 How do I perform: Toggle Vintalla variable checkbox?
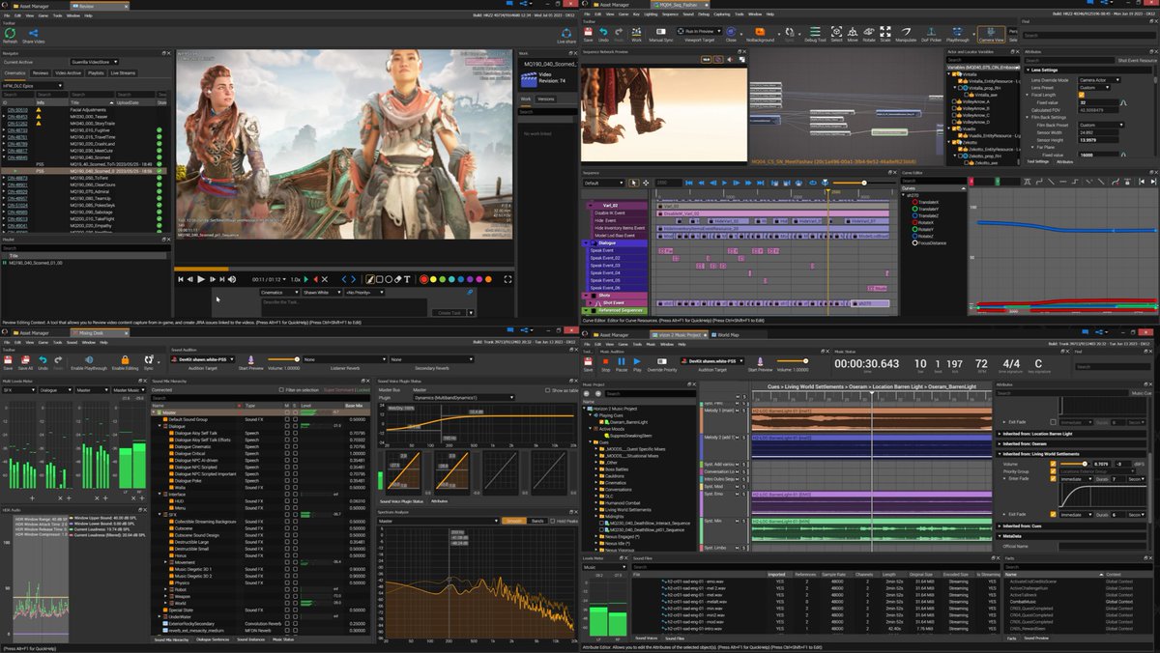pyautogui.click(x=954, y=74)
